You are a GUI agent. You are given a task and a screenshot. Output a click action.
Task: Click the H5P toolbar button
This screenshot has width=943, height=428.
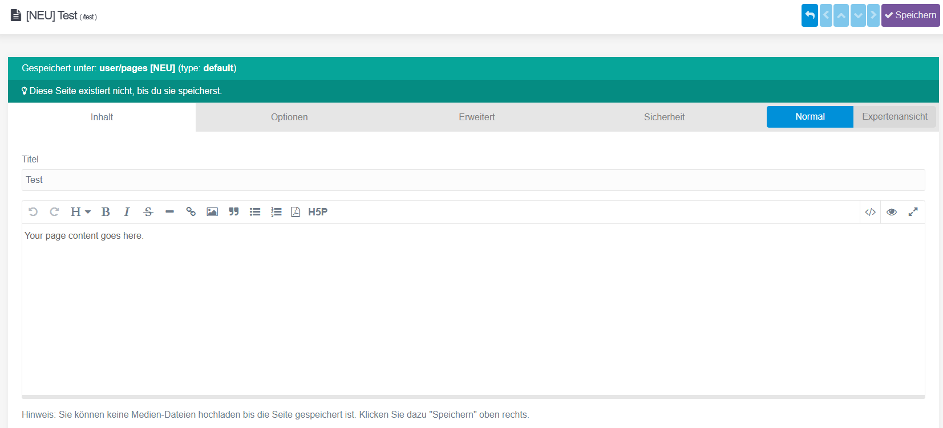tap(318, 212)
